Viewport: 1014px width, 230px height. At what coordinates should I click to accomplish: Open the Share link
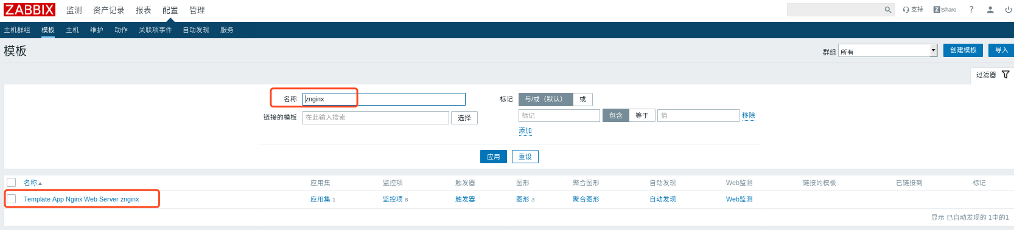945,10
